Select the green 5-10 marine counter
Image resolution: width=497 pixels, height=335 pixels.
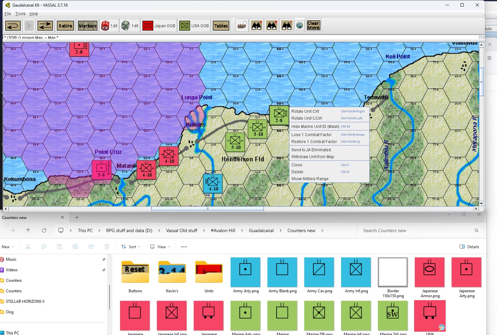tap(236, 142)
